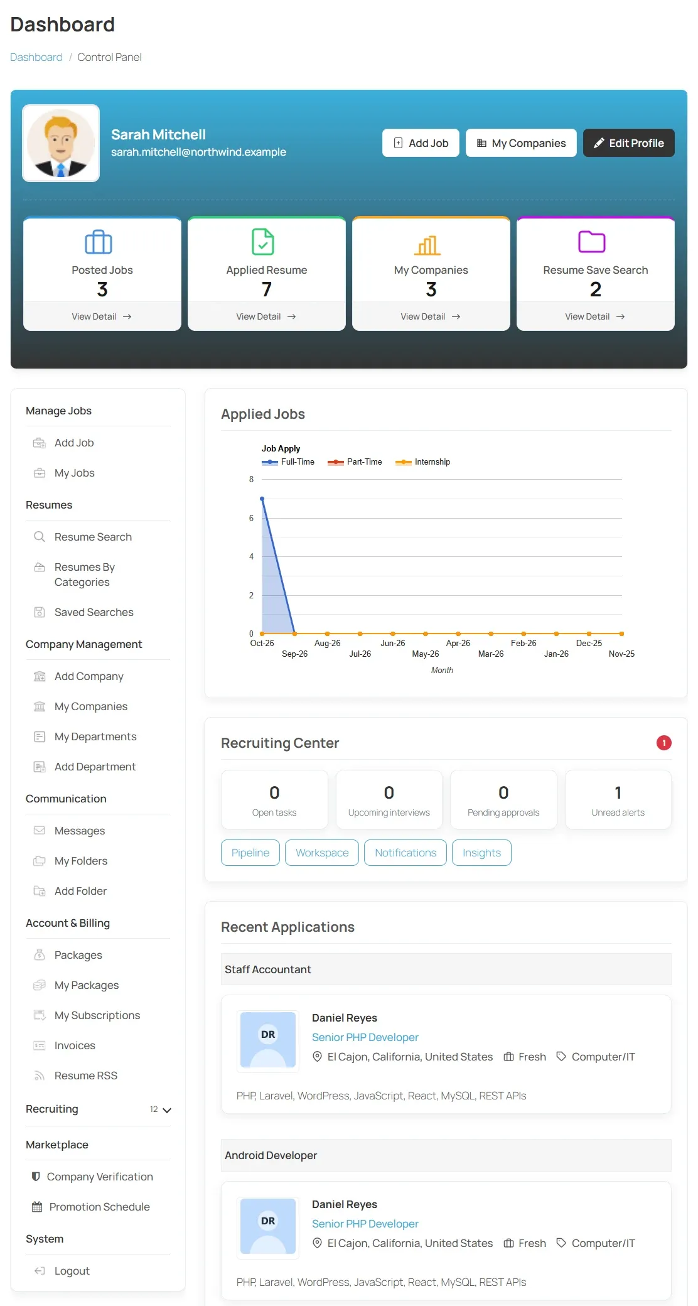Click the Add Job icon in sidebar
The width and height of the screenshot is (698, 1306).
40,443
